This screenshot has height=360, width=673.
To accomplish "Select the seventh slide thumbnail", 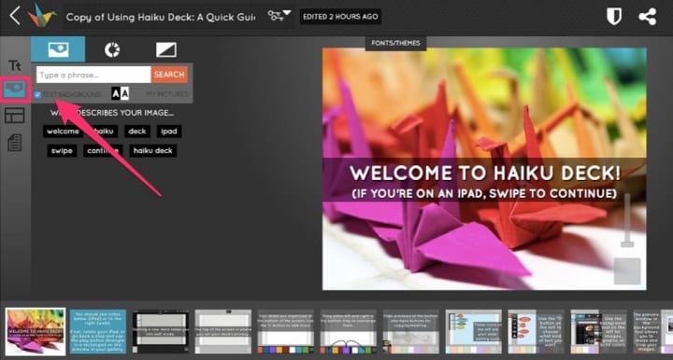I will click(x=410, y=332).
